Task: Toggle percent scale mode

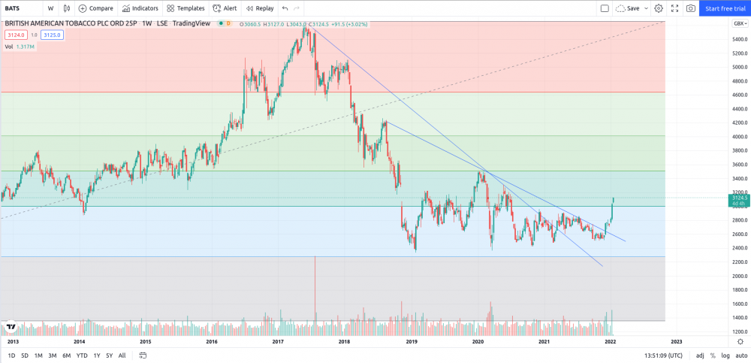Action: pos(713,355)
